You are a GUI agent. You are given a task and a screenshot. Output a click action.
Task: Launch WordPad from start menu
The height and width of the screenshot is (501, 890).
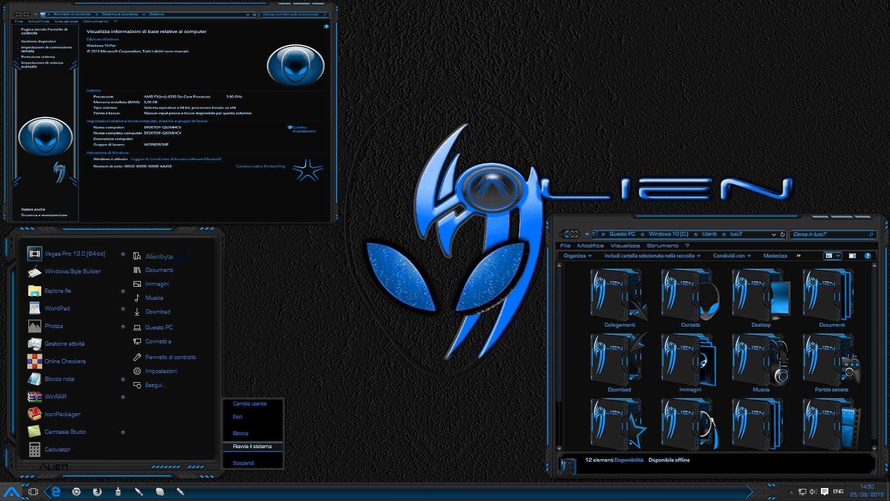[57, 308]
